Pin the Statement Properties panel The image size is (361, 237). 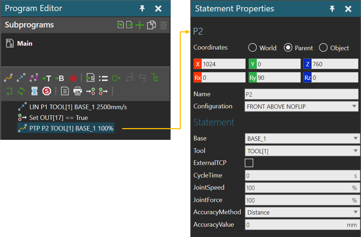click(x=332, y=9)
